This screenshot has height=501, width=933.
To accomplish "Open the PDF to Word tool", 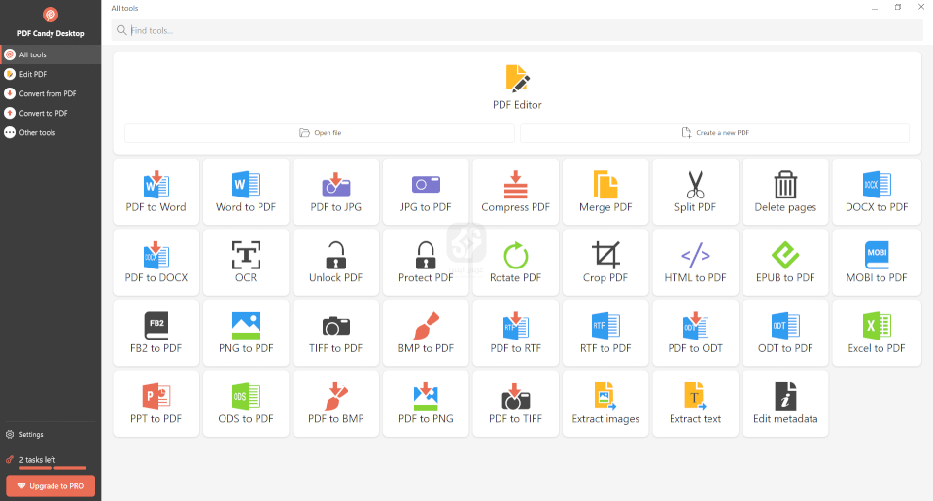I will [155, 192].
